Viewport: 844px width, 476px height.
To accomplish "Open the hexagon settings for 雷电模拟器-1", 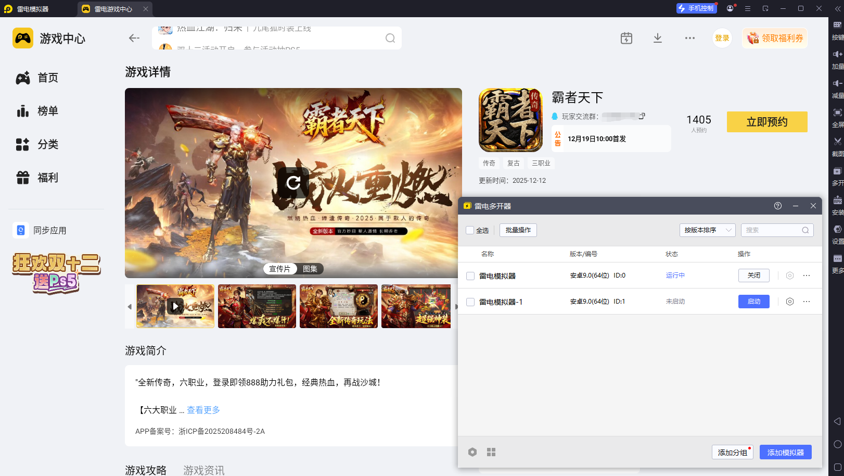I will pos(790,302).
